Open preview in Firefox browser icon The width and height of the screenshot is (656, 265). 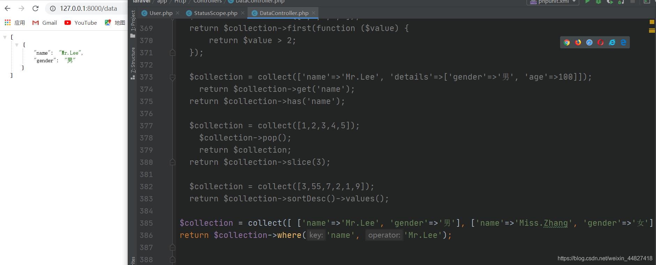(x=578, y=42)
